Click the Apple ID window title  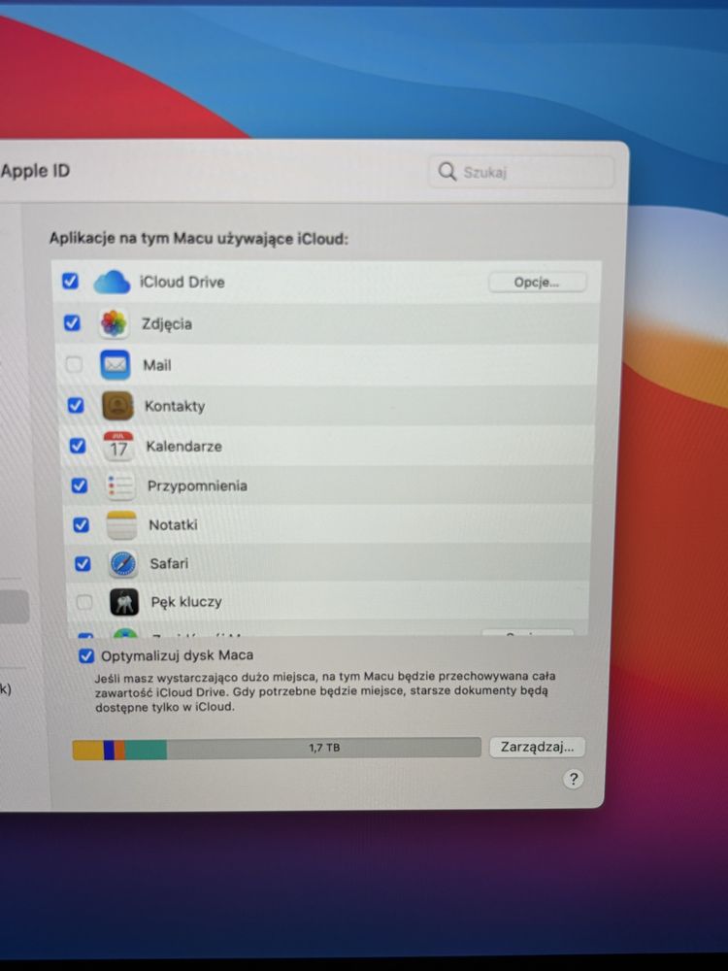click(35, 171)
